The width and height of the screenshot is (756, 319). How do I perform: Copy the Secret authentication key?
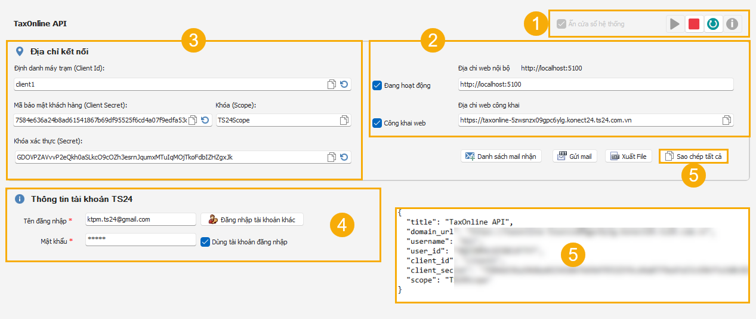[x=332, y=157]
